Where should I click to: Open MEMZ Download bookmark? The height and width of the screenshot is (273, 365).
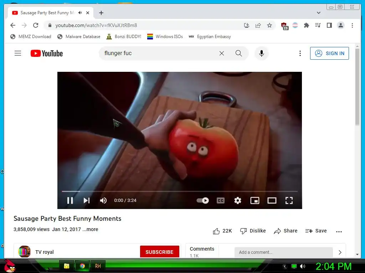(31, 37)
